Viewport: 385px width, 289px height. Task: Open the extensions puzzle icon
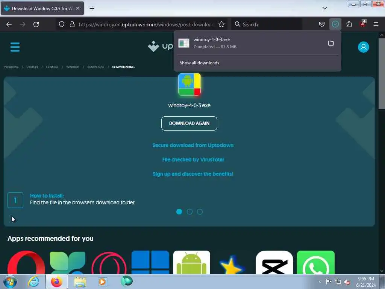pyautogui.click(x=349, y=24)
